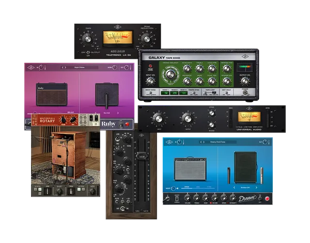310x243 pixels.
Task: Select next Ruby speaker cabinet with right arrow
Action: tap(118, 113)
